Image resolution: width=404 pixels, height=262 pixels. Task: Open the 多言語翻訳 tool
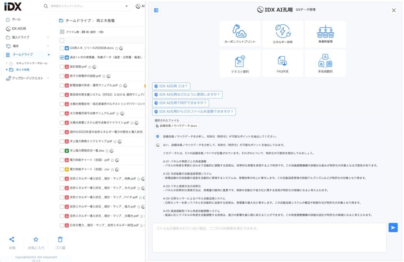[325, 63]
